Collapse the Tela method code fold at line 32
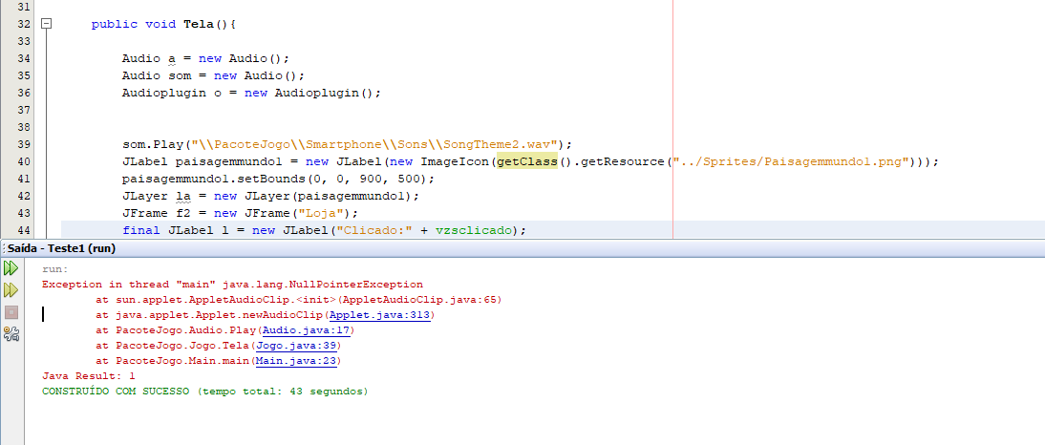 tap(46, 24)
